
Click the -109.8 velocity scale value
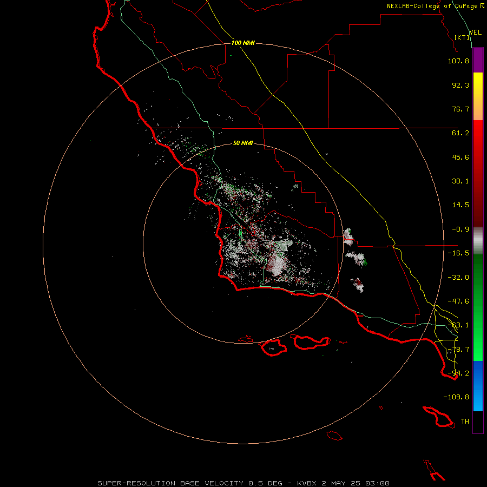click(x=456, y=397)
